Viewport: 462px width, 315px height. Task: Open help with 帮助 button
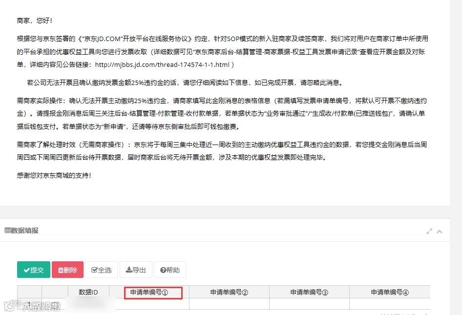tap(170, 270)
